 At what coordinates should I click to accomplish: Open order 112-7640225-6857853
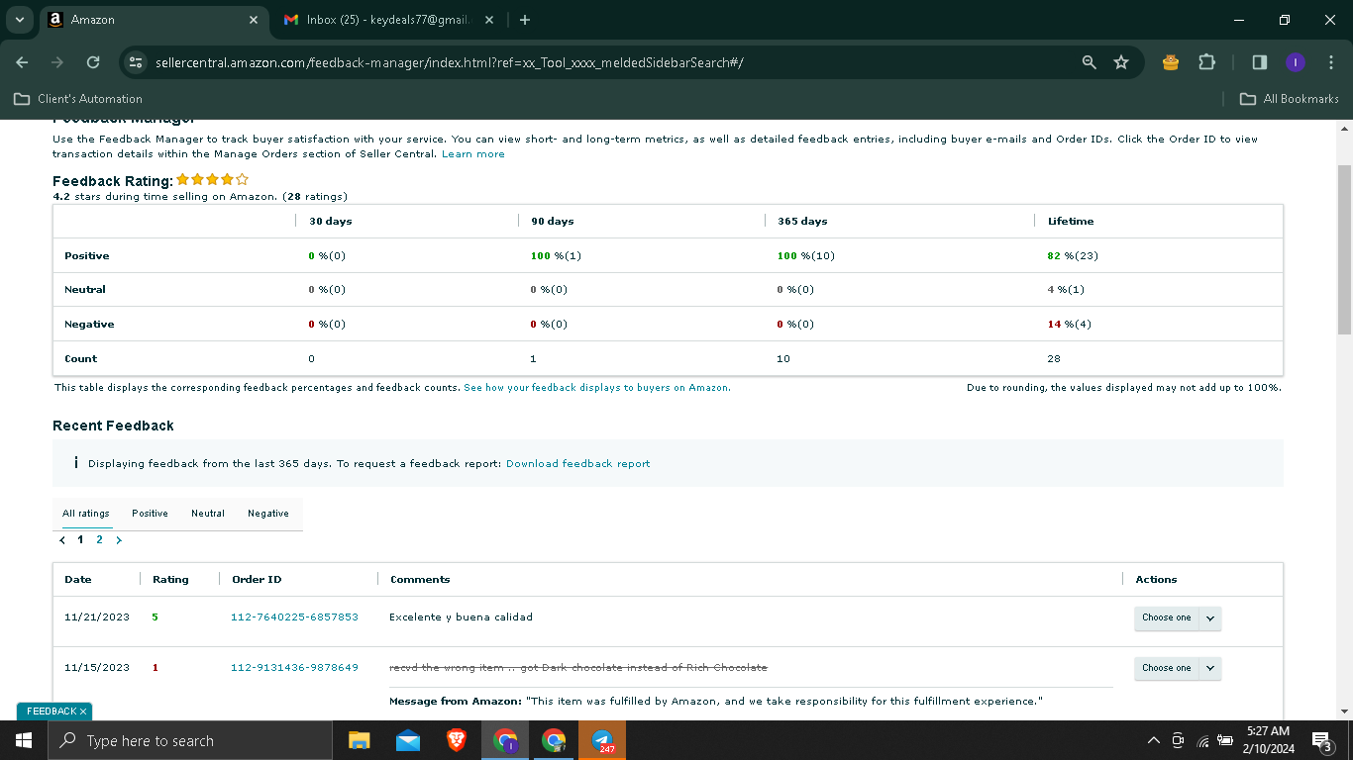[x=294, y=617]
